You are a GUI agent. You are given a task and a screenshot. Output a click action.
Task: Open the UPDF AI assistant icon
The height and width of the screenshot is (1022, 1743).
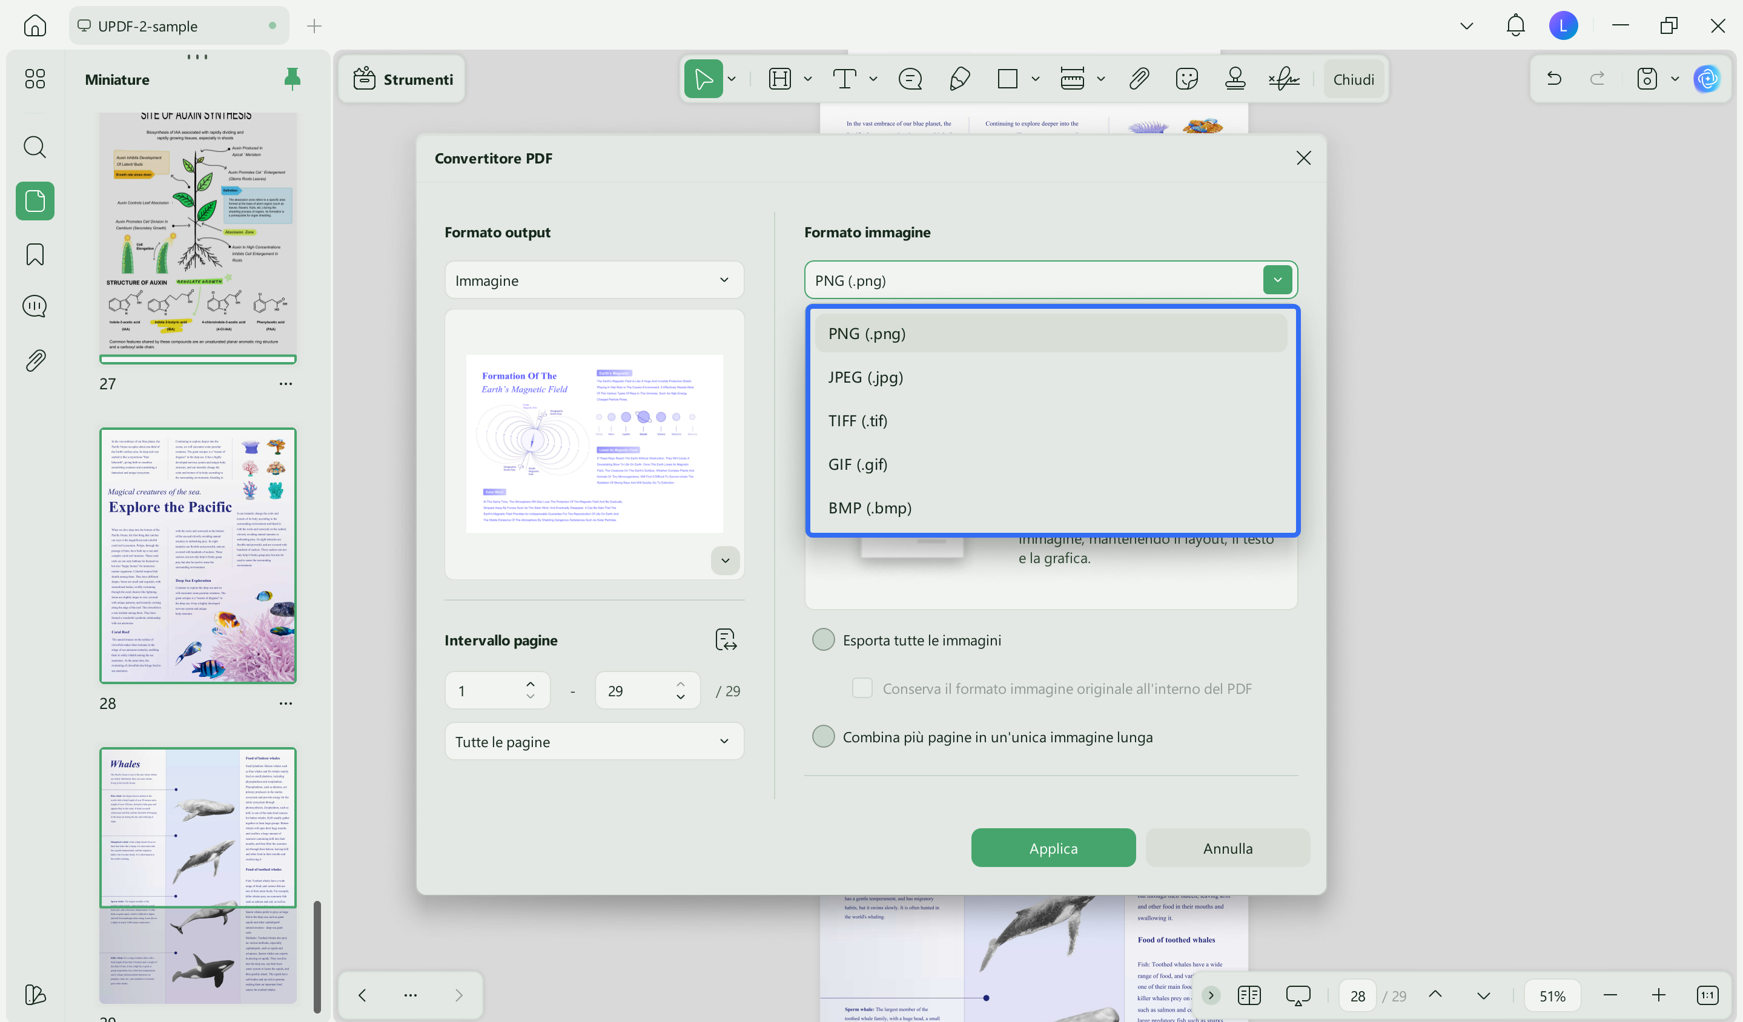1707,79
